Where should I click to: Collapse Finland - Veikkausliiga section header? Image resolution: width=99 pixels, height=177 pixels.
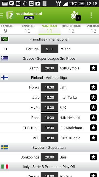(x=50, y=78)
